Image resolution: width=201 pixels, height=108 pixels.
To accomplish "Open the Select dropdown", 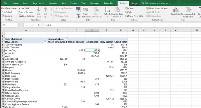I will click(130, 12).
